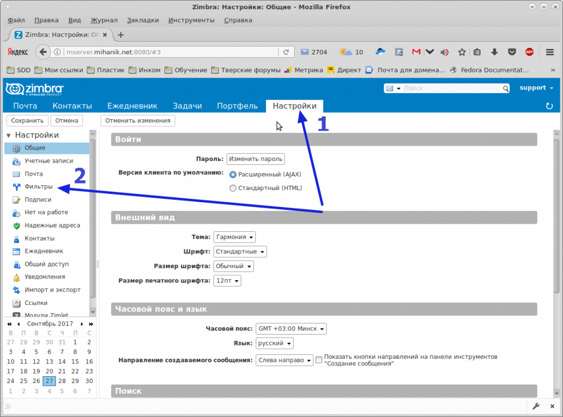Open the mail counter icon showing 2704
Viewport: 563px width, 417px height.
coord(313,52)
